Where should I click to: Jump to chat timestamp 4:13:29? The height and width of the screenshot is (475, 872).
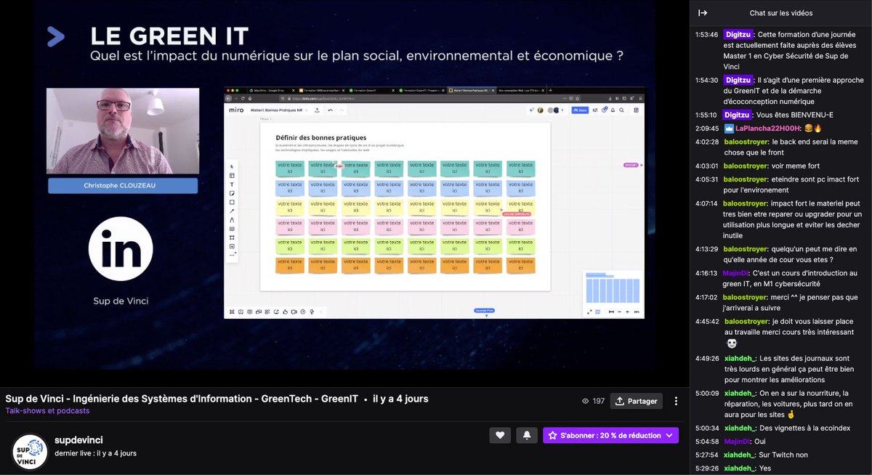click(x=706, y=248)
